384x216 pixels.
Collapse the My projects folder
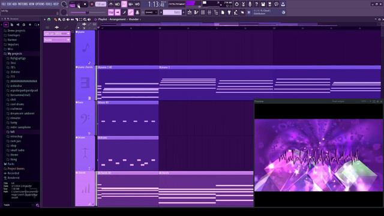[14, 53]
